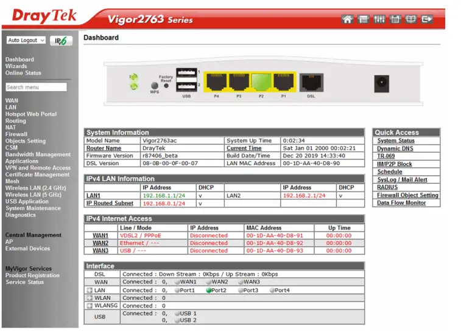This screenshot has height=335, width=461.
Task: Click the WAN2 link in Internet Access
Action: click(x=100, y=243)
